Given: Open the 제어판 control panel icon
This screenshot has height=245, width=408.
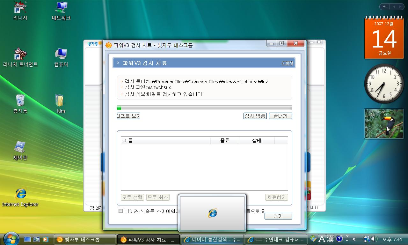Looking at the screenshot, I should pyautogui.click(x=20, y=151).
